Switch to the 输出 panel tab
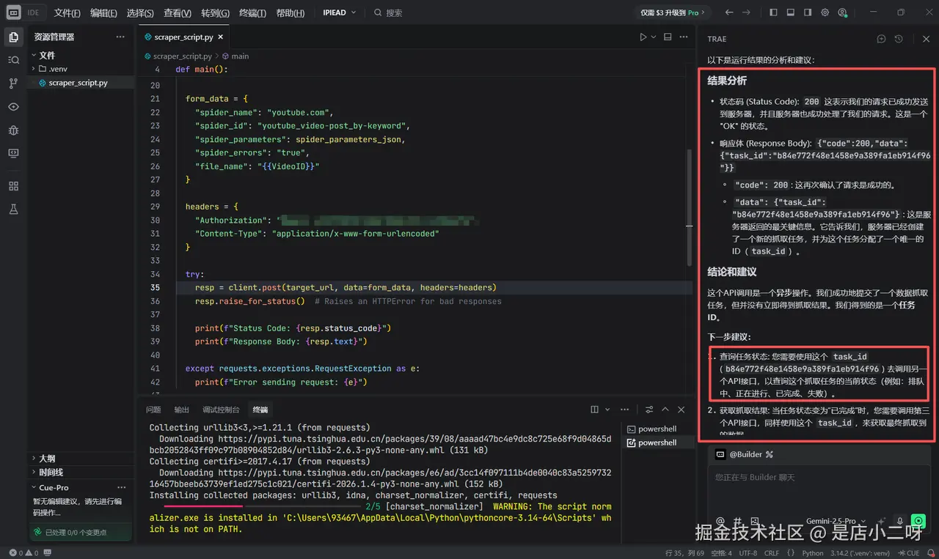 181,410
